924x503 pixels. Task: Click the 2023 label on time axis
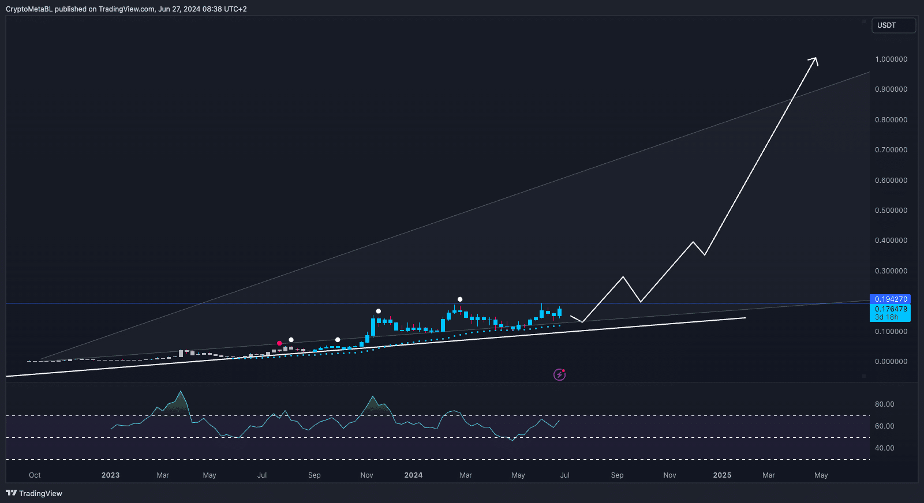(x=110, y=475)
